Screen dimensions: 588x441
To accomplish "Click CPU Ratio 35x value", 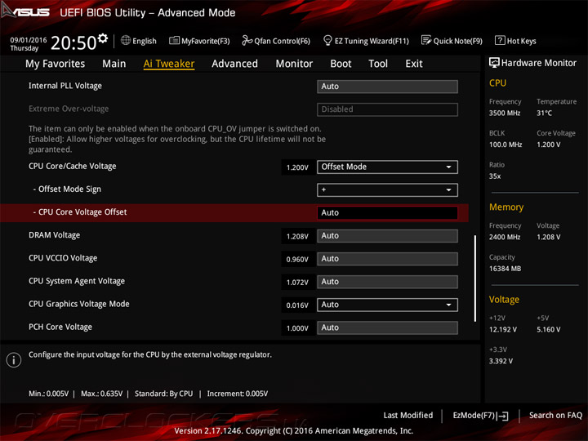I will coord(495,176).
